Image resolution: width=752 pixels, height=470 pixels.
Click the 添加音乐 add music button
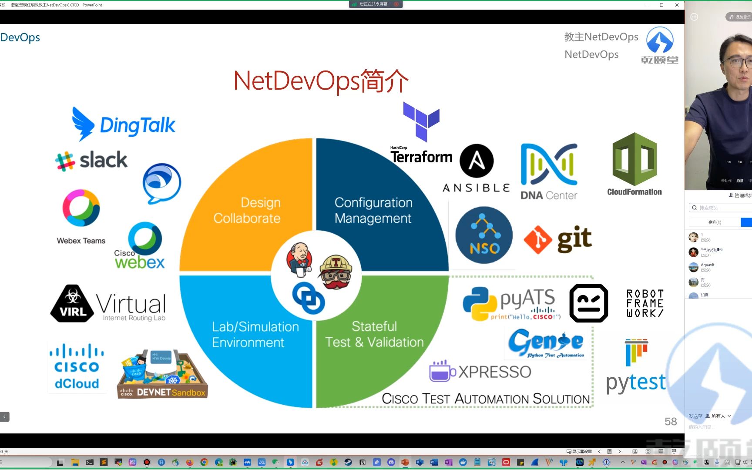click(x=740, y=17)
